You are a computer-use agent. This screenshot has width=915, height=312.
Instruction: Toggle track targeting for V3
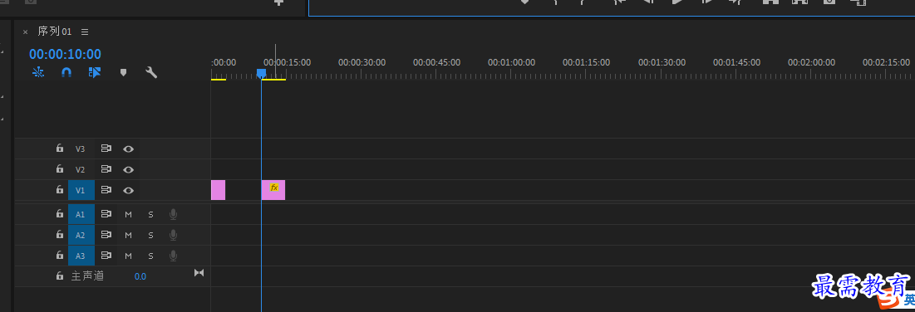coord(81,149)
